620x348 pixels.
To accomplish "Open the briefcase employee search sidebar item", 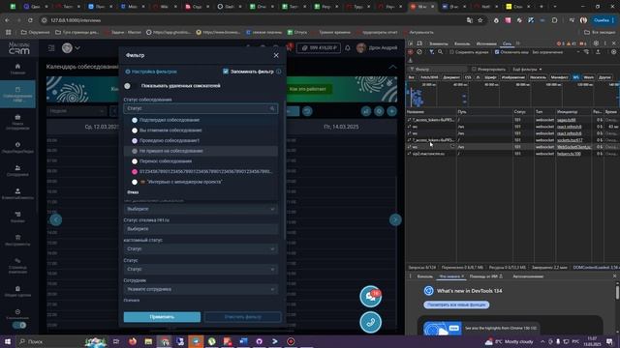I will click(17, 122).
